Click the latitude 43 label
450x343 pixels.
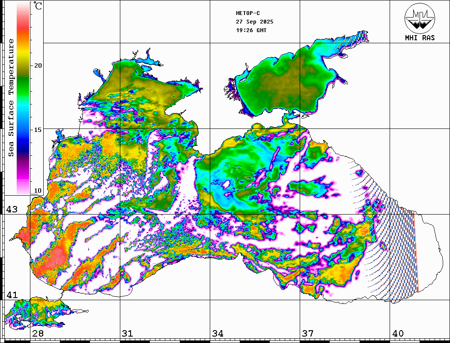coord(12,209)
